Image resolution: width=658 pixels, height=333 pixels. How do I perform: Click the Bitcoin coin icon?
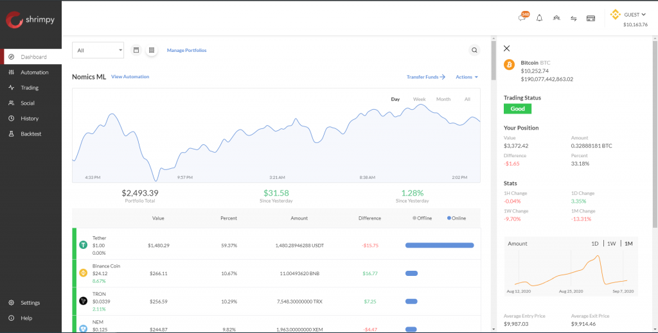509,65
